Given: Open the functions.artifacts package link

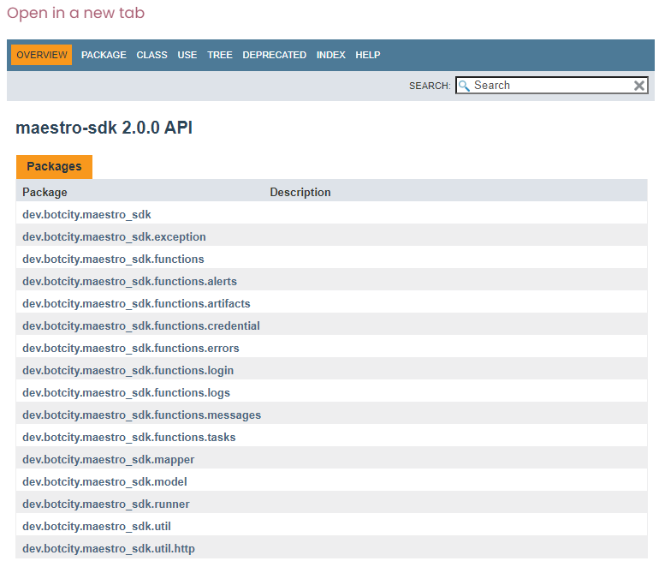Looking at the screenshot, I should [x=136, y=304].
